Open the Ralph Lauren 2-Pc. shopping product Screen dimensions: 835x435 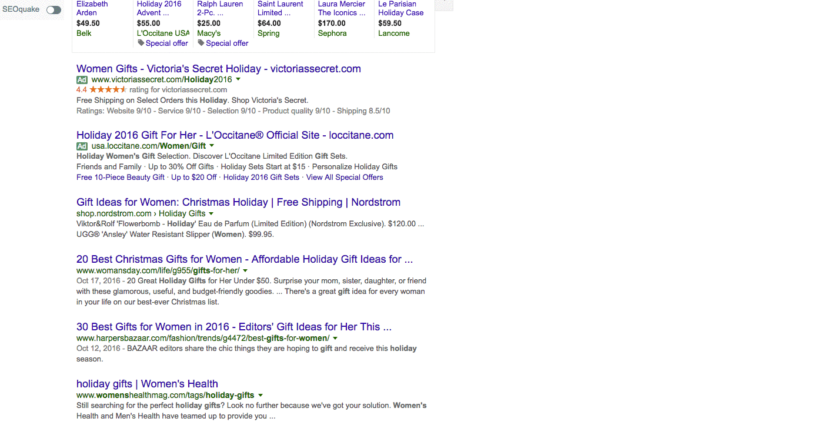pyautogui.click(x=220, y=8)
